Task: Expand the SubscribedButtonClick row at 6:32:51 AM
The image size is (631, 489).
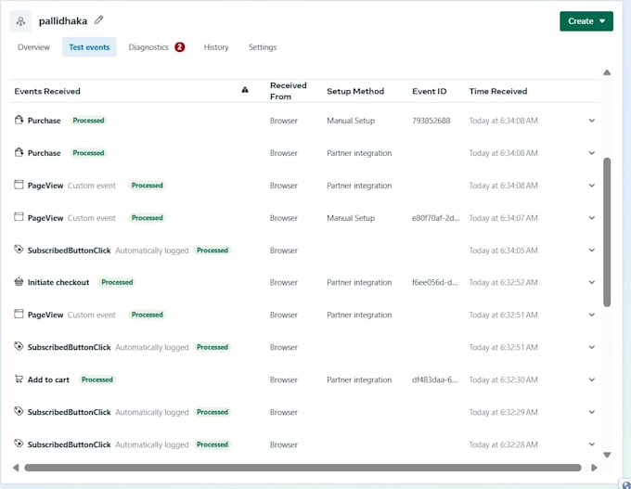Action: tap(592, 347)
